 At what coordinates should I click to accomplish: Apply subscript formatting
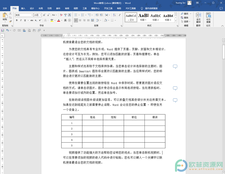(36, 20)
